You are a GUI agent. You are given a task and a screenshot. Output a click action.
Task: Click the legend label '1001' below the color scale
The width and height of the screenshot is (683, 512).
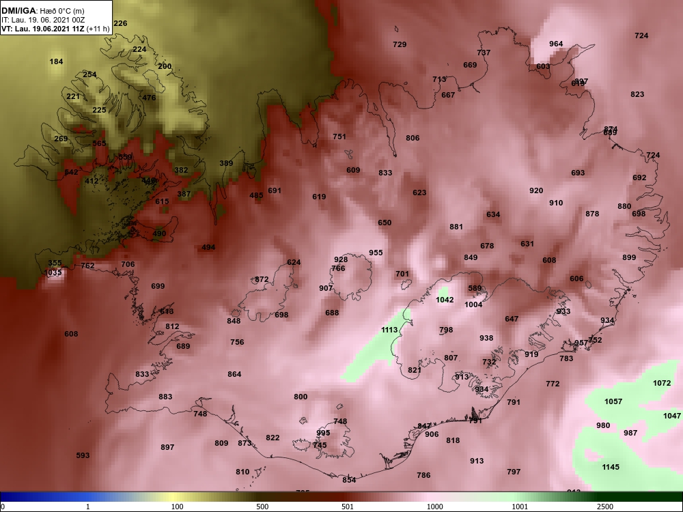[520, 507]
